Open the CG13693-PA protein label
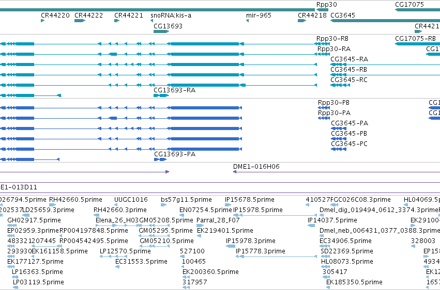This screenshot has height=290, width=440. tap(175, 154)
